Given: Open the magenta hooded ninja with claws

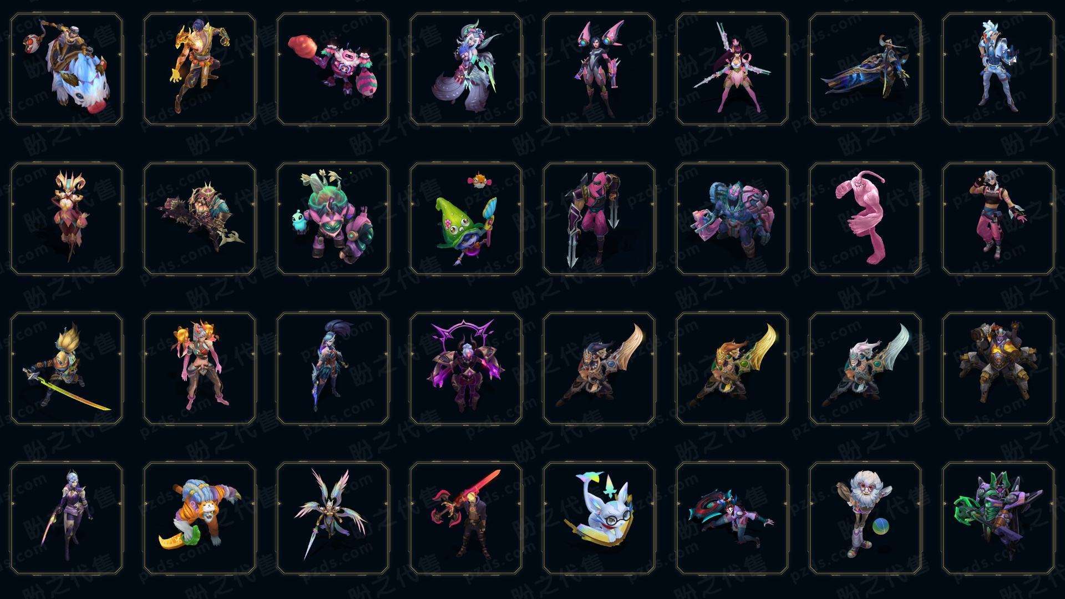Looking at the screenshot, I should coord(599,219).
